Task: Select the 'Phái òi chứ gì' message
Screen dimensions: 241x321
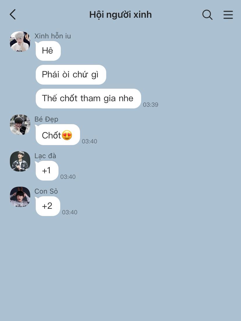Action: (x=71, y=75)
